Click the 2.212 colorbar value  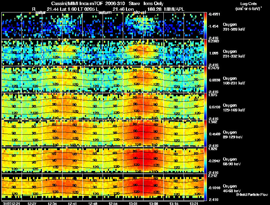coord(213,176)
